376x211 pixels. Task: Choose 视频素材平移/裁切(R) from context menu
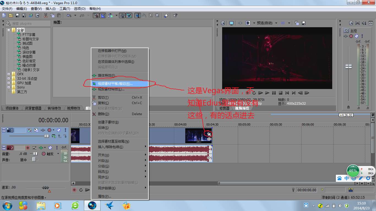point(120,84)
